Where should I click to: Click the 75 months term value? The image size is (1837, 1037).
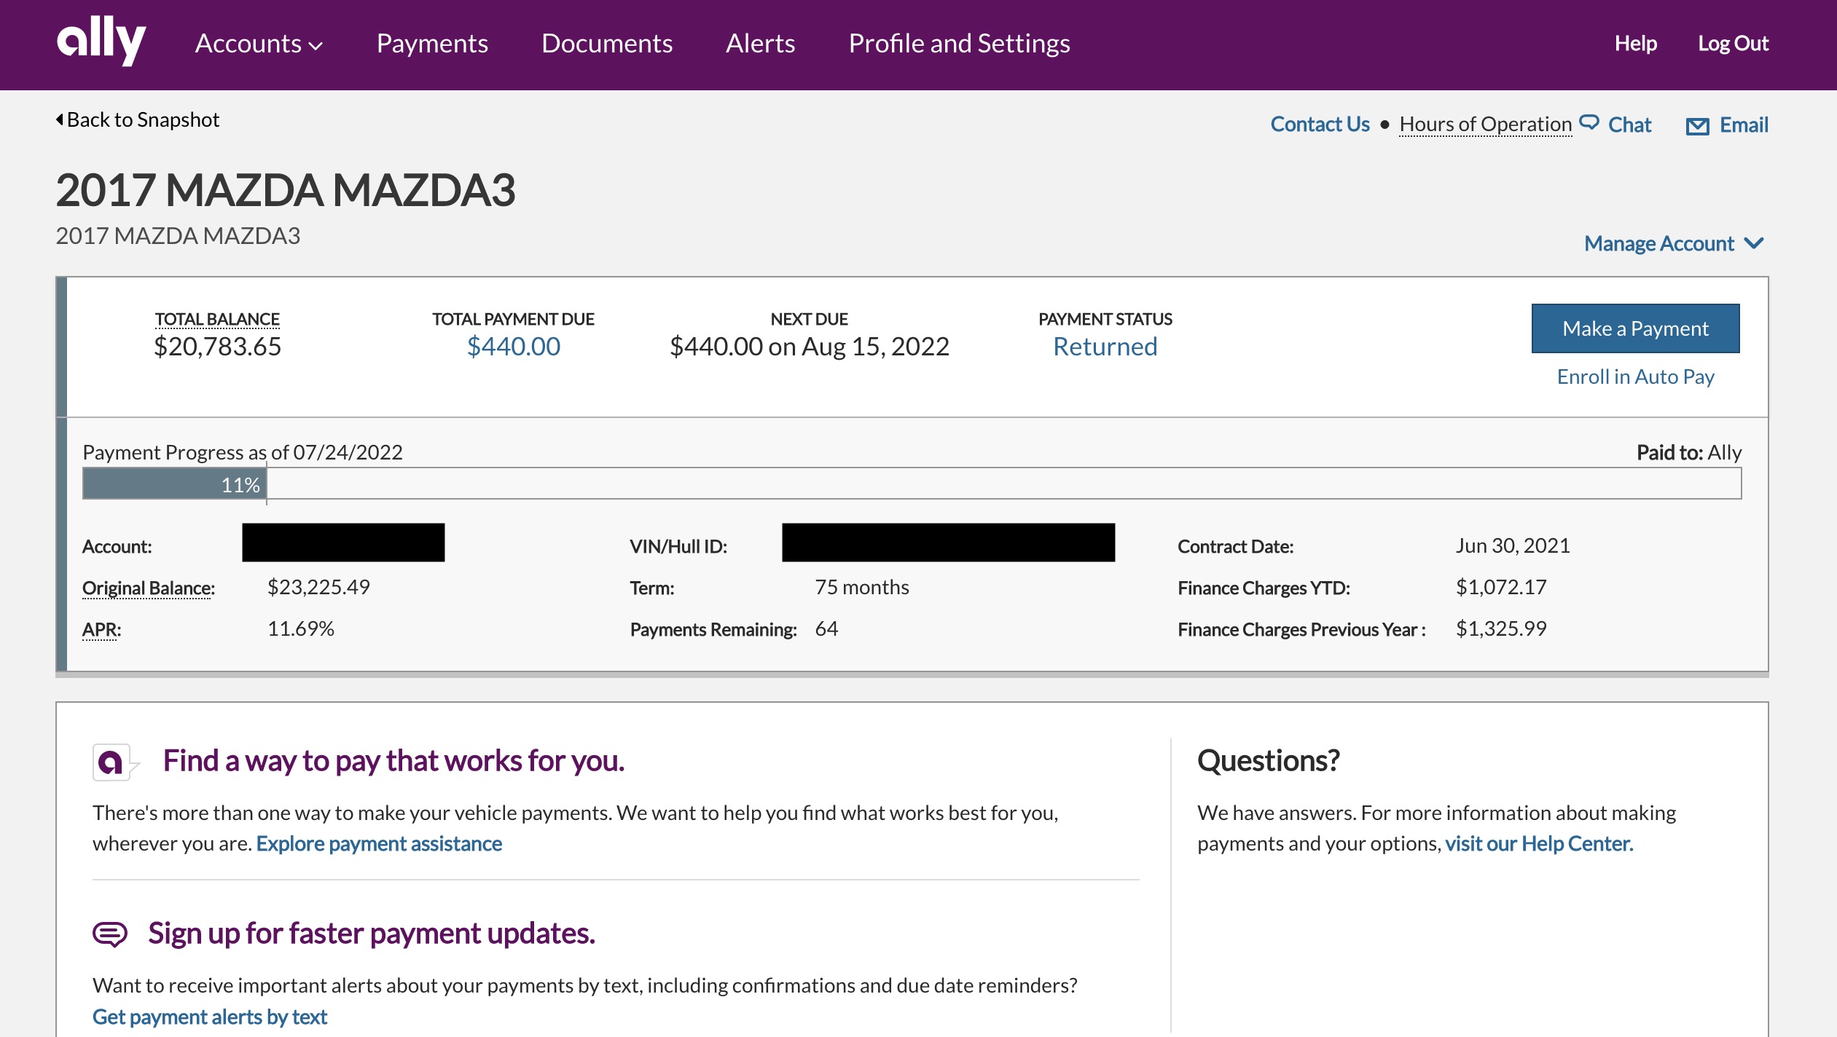(861, 587)
